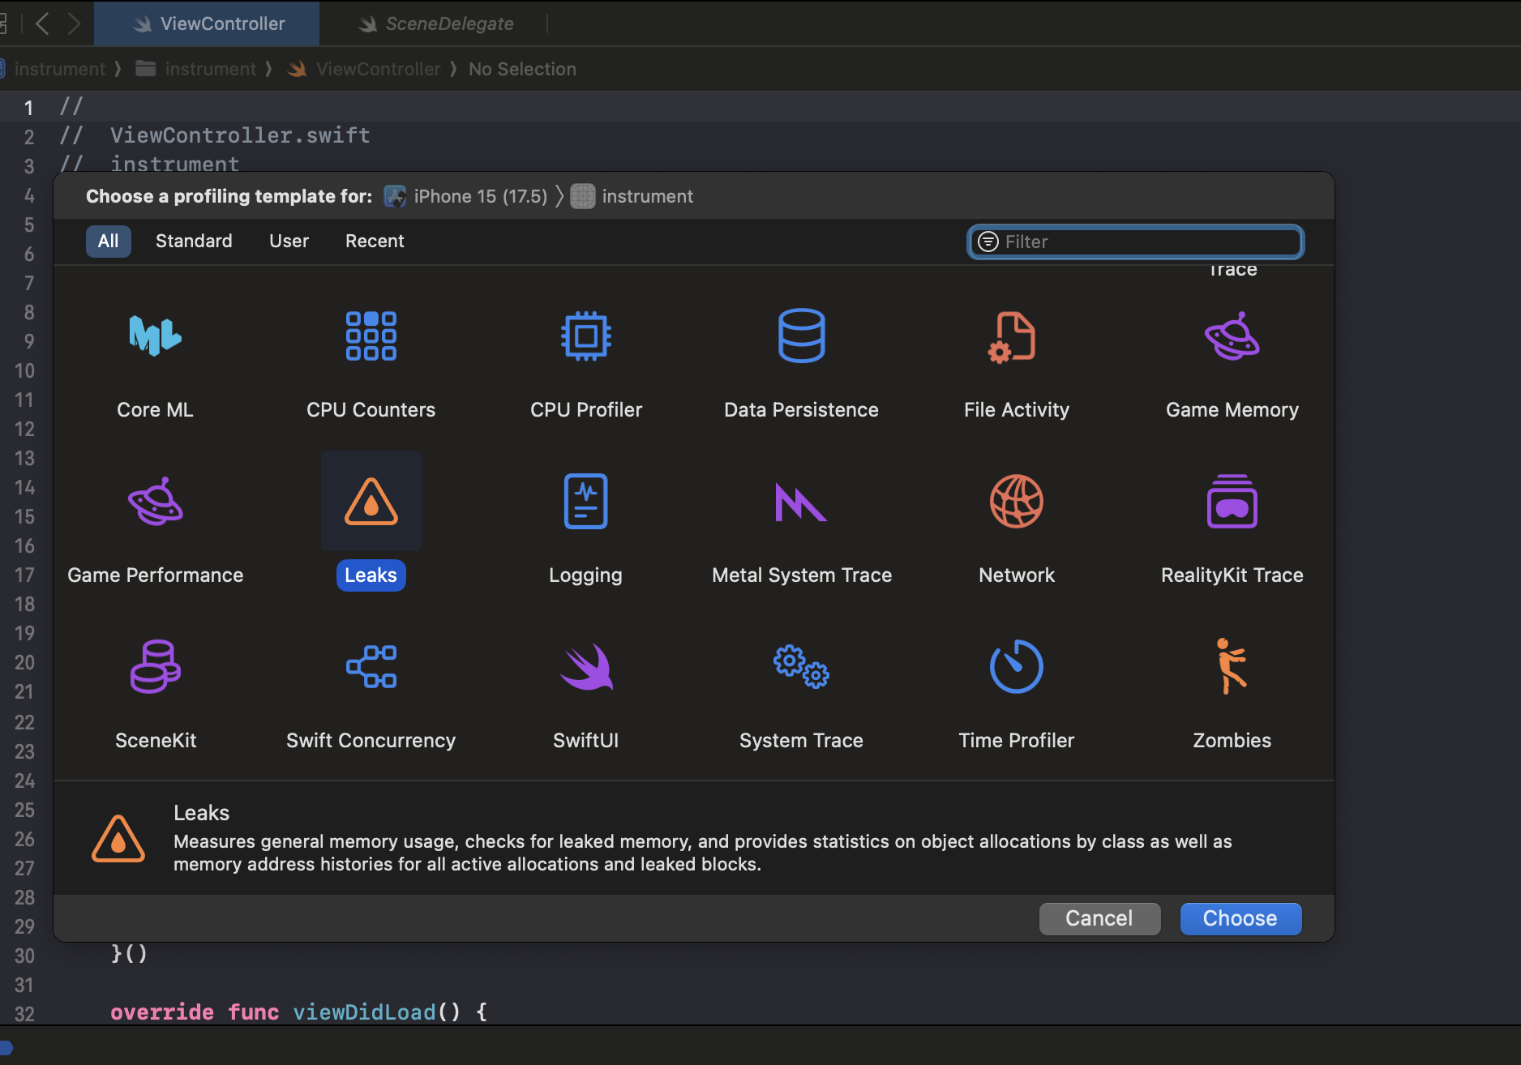Select the SceneKit template icon
Image resolution: width=1521 pixels, height=1065 pixels.
[x=155, y=666]
